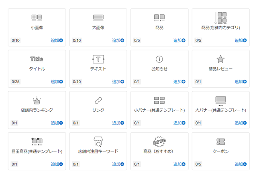The width and height of the screenshot is (257, 177).
Task: Click the 大バナー(共通テンプレート) label
Action: point(220,110)
